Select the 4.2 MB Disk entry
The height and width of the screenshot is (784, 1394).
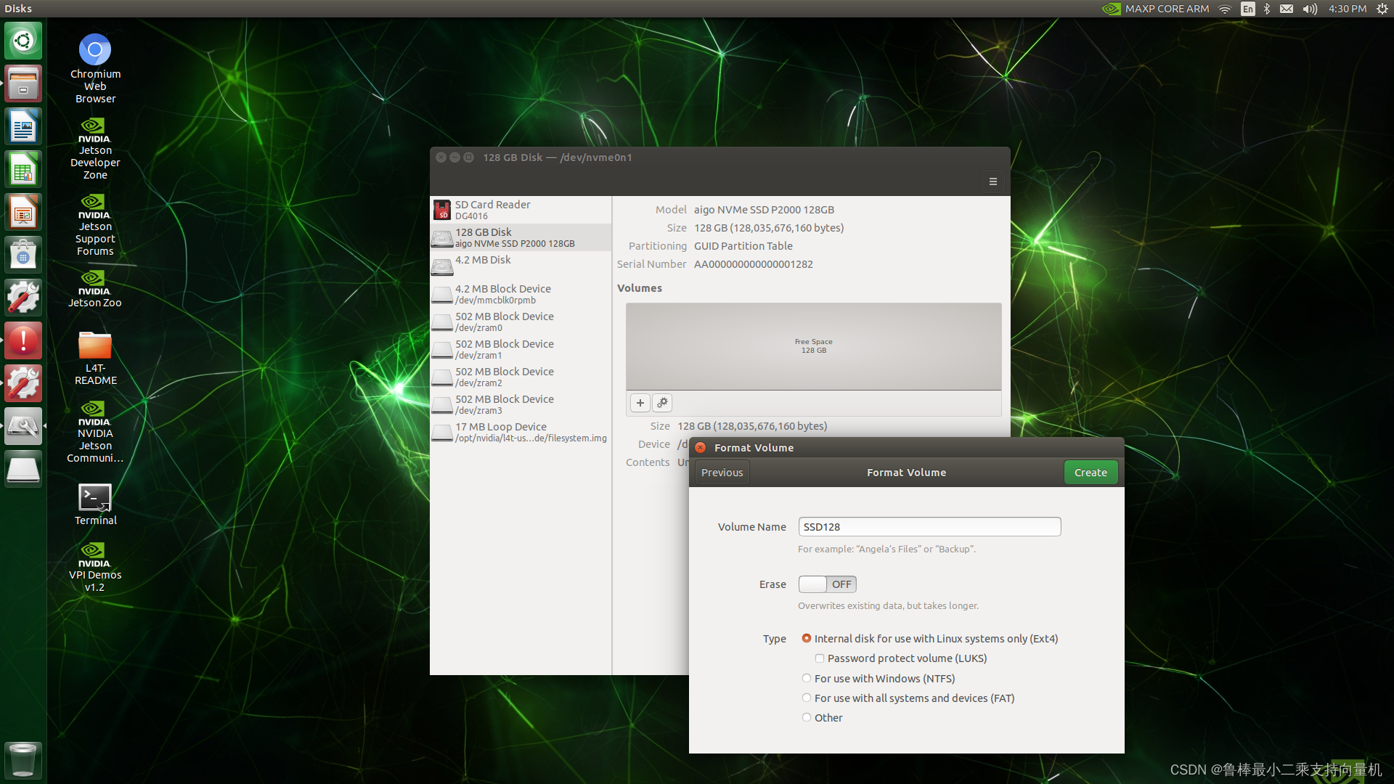(521, 265)
